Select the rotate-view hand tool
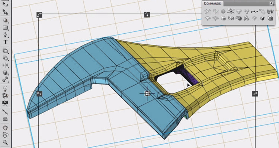 5,135
